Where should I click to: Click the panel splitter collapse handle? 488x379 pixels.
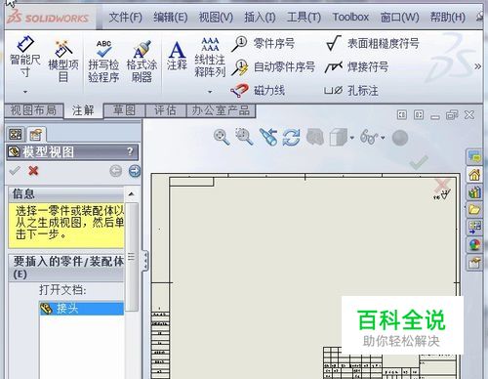click(145, 261)
